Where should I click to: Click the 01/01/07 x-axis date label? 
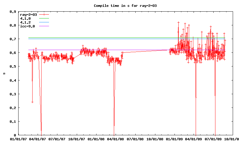tap(18, 139)
